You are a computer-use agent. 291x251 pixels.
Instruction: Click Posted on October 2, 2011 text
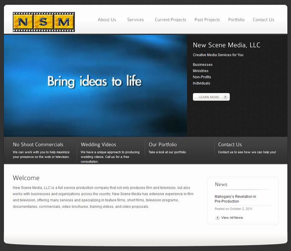tap(234, 209)
